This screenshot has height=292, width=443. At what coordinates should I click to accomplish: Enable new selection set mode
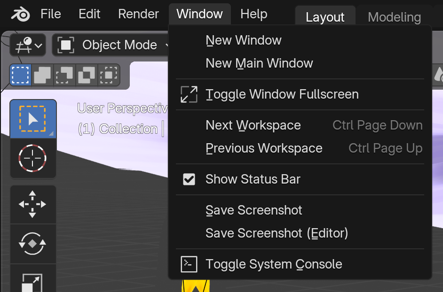pos(20,75)
